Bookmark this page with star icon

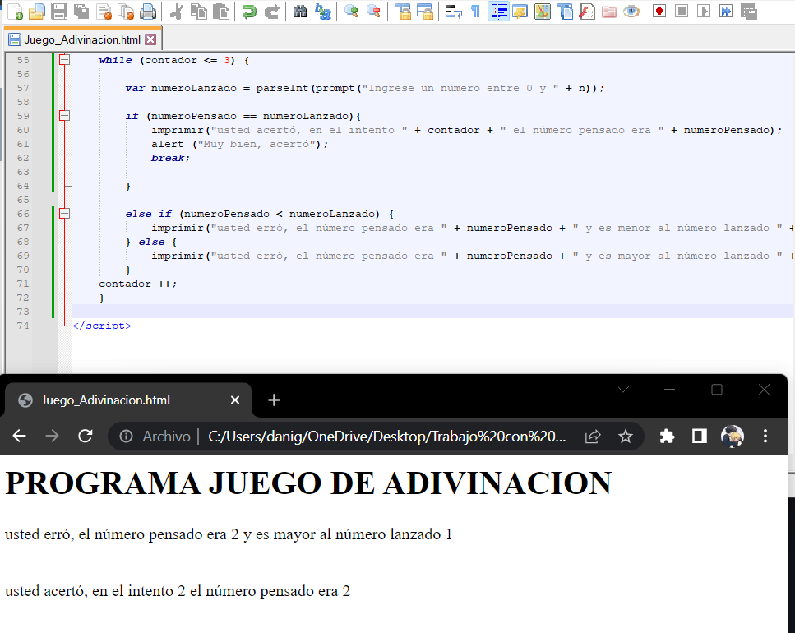pyautogui.click(x=626, y=437)
